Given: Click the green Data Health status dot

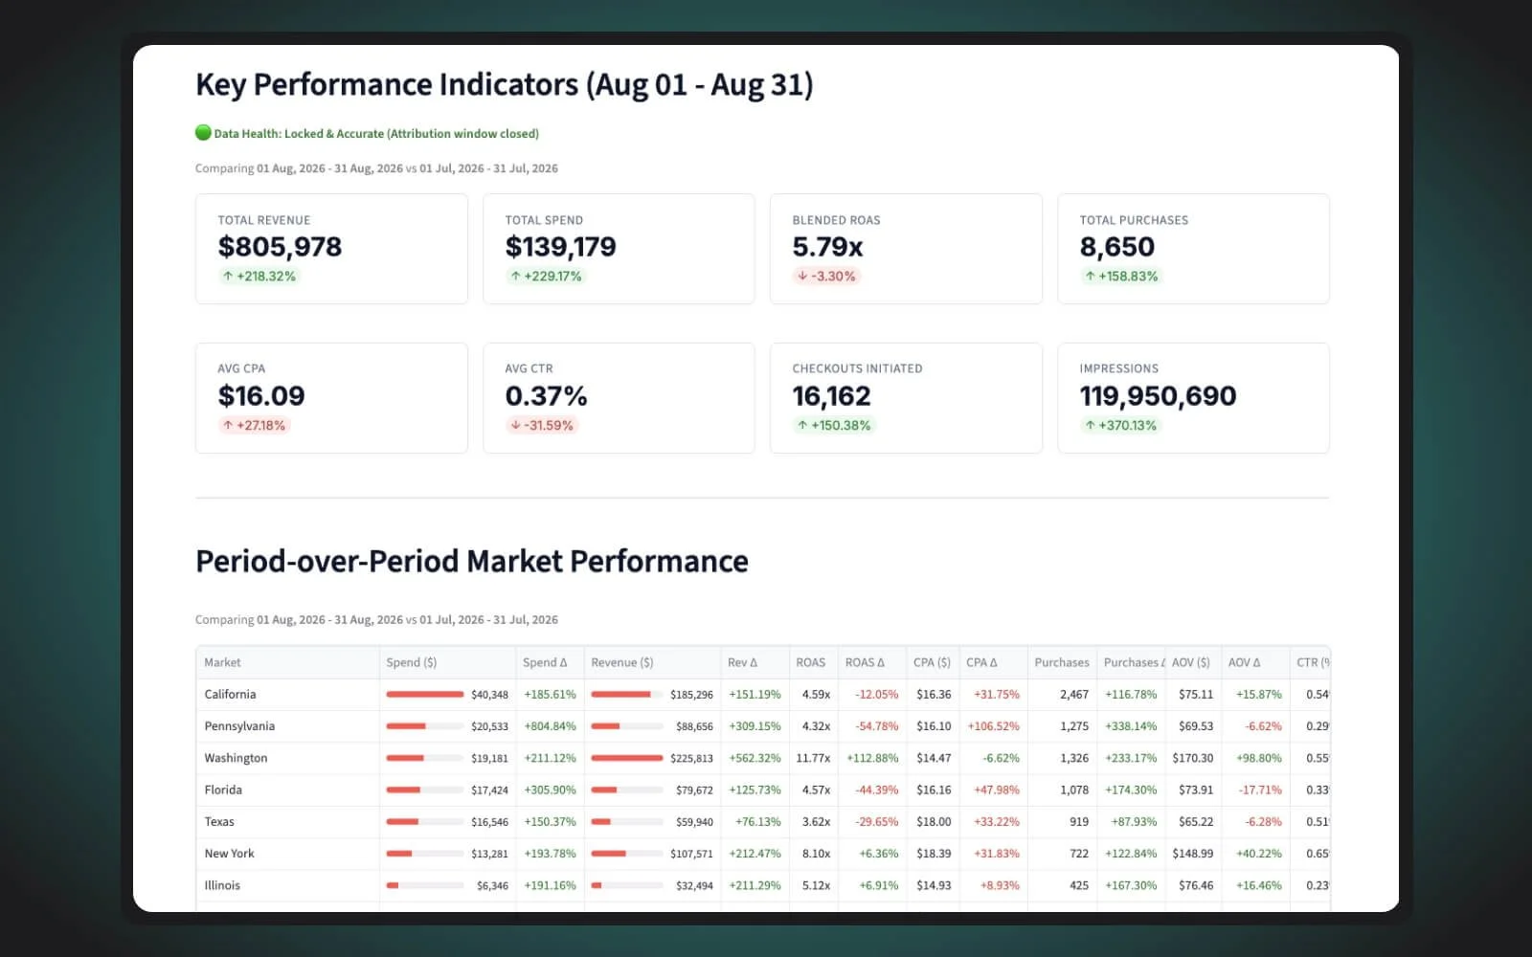Looking at the screenshot, I should (203, 133).
